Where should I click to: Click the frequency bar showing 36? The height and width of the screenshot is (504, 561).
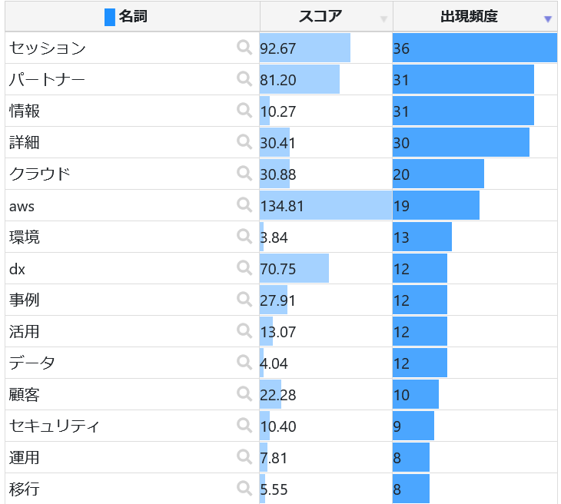(474, 48)
